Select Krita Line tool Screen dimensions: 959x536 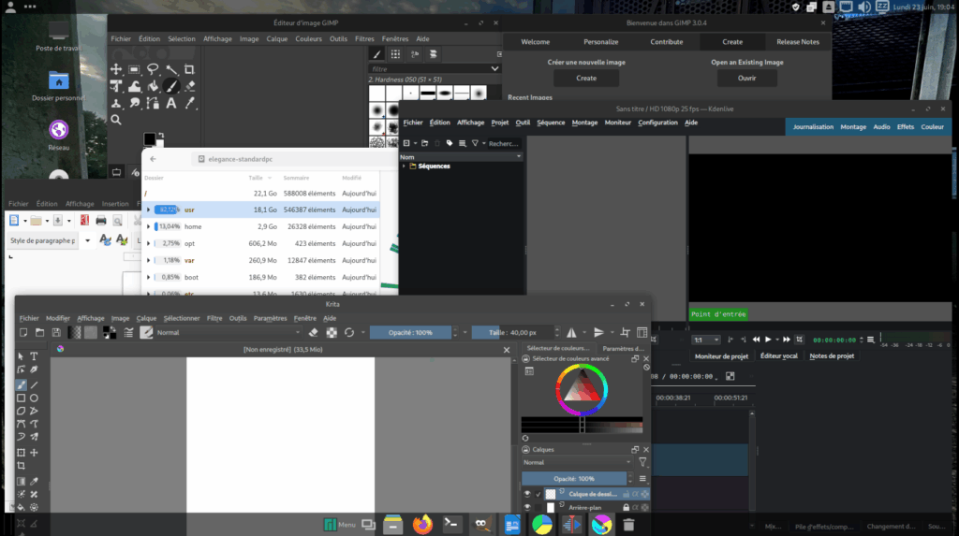click(x=35, y=385)
